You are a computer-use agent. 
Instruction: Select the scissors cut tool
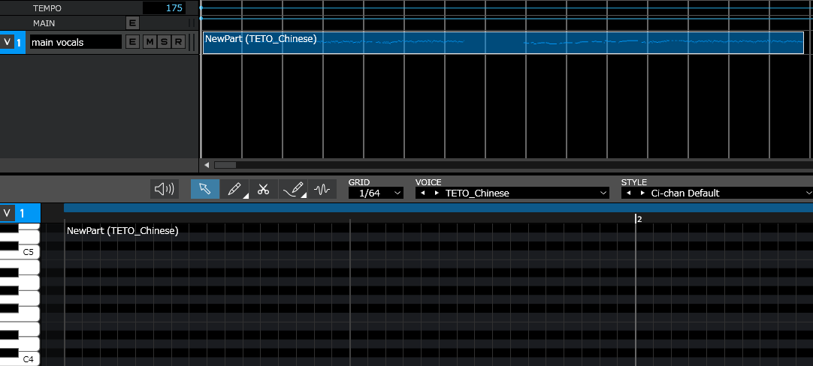[x=263, y=189]
